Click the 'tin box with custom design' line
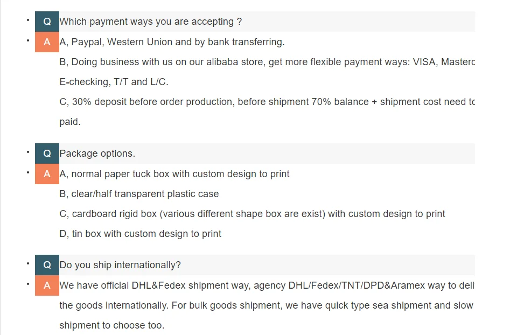 coord(140,234)
